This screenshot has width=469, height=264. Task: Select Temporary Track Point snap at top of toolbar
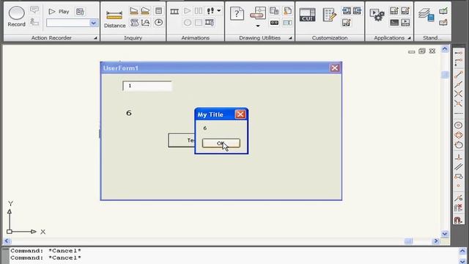click(x=458, y=54)
